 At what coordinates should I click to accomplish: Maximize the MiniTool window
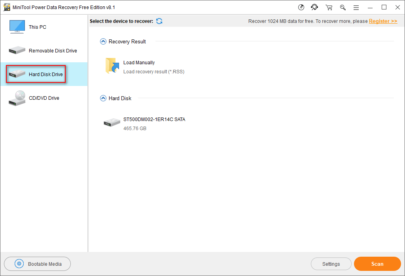tap(384, 7)
